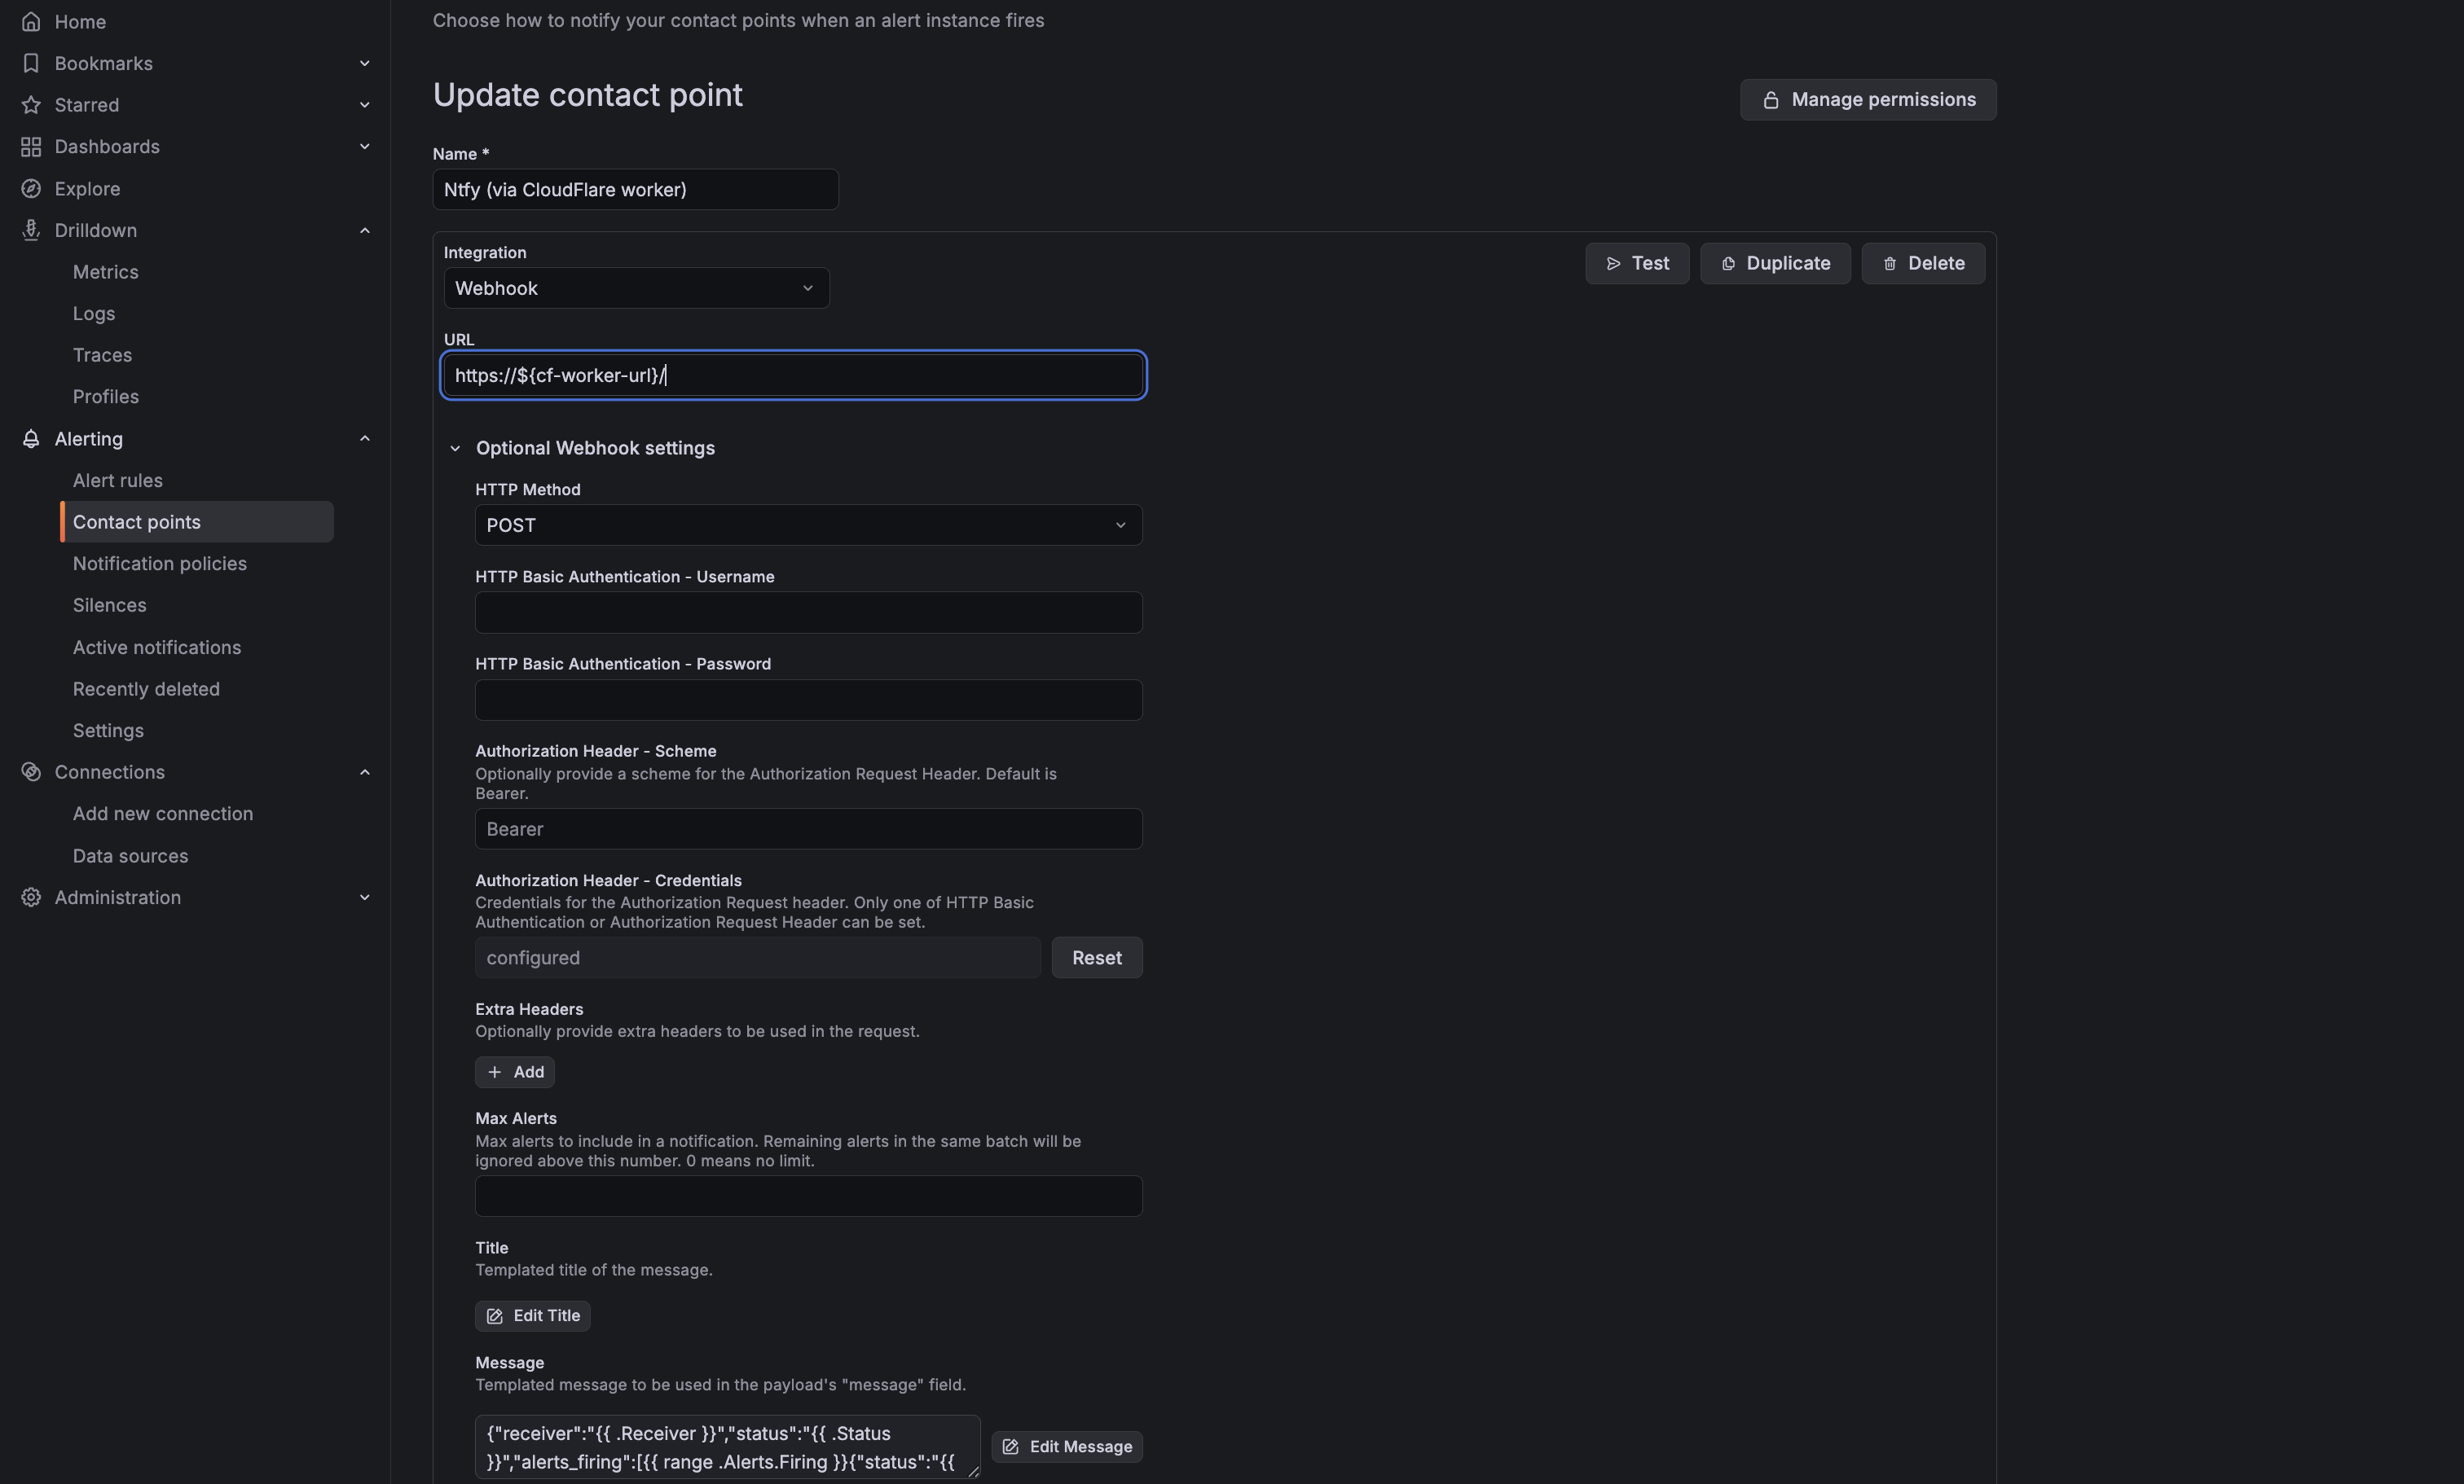
Task: Open Drilldown via its microphone-style sidebar icon
Action: (x=31, y=230)
